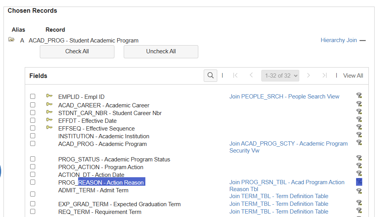Image resolution: width=380 pixels, height=217 pixels.
Task: Tick the PROG_ACTION - Program Action checkbox
Action: click(33, 167)
